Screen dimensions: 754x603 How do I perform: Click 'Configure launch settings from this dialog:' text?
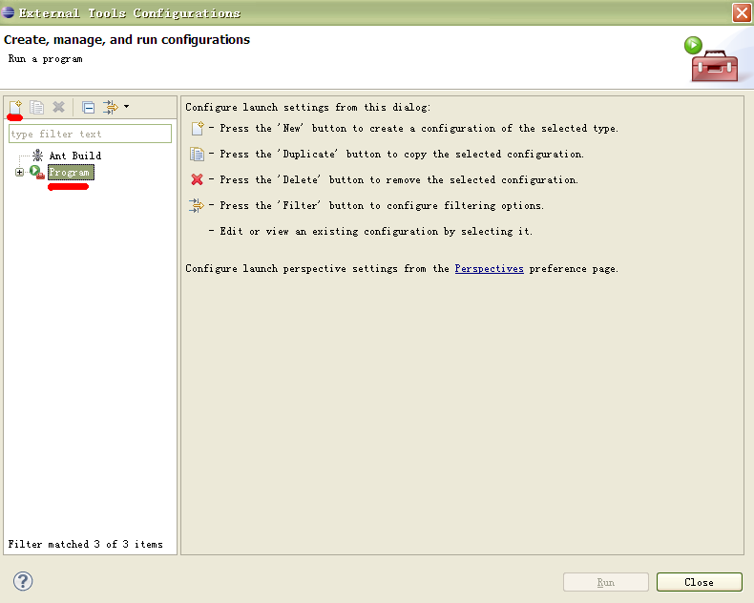307,107
